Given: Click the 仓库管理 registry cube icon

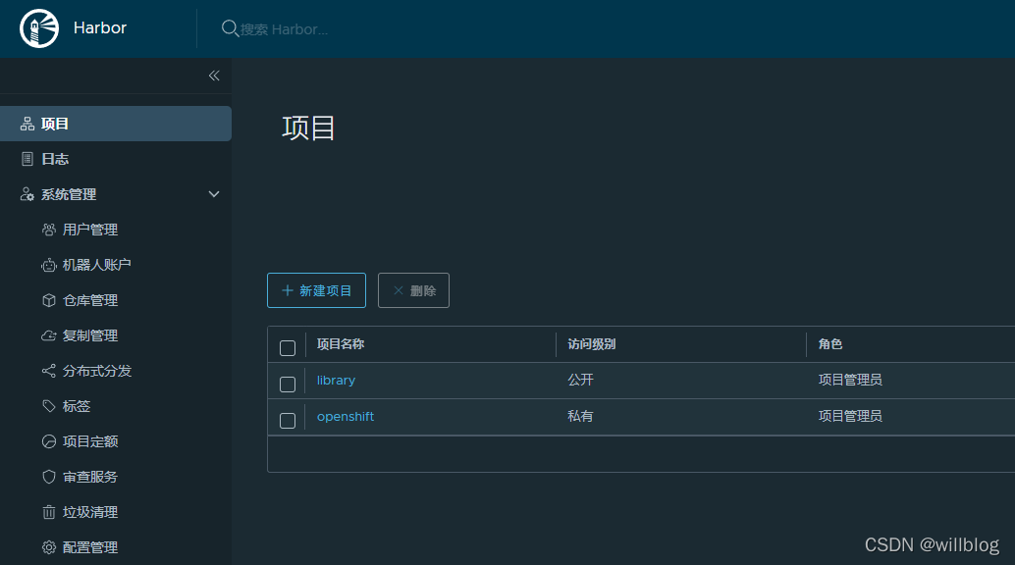Looking at the screenshot, I should point(48,300).
